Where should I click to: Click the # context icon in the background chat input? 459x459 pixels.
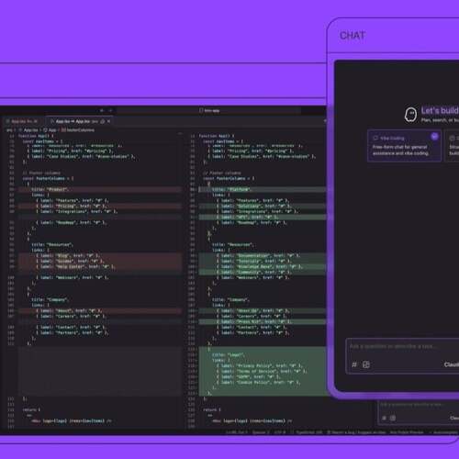click(385, 418)
